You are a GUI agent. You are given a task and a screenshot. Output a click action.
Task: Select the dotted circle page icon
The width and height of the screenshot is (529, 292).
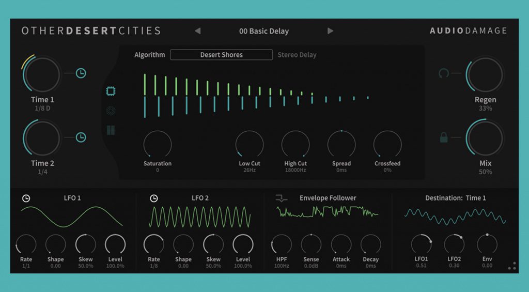pyautogui.click(x=111, y=111)
